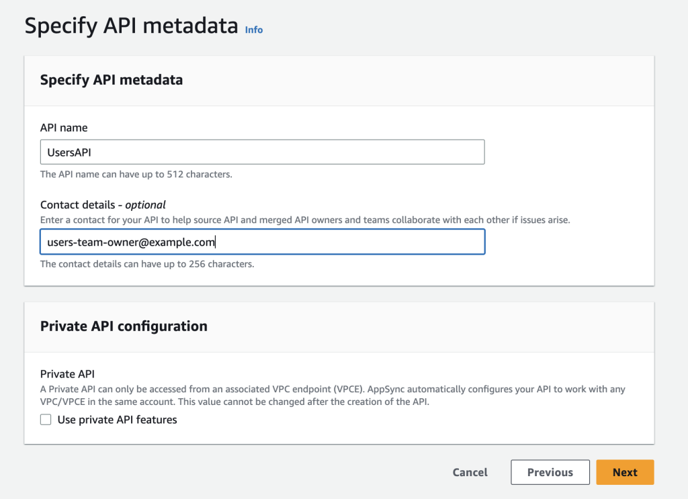Image resolution: width=688 pixels, height=499 pixels.
Task: Open the Info link beside the page title
Action: (254, 30)
